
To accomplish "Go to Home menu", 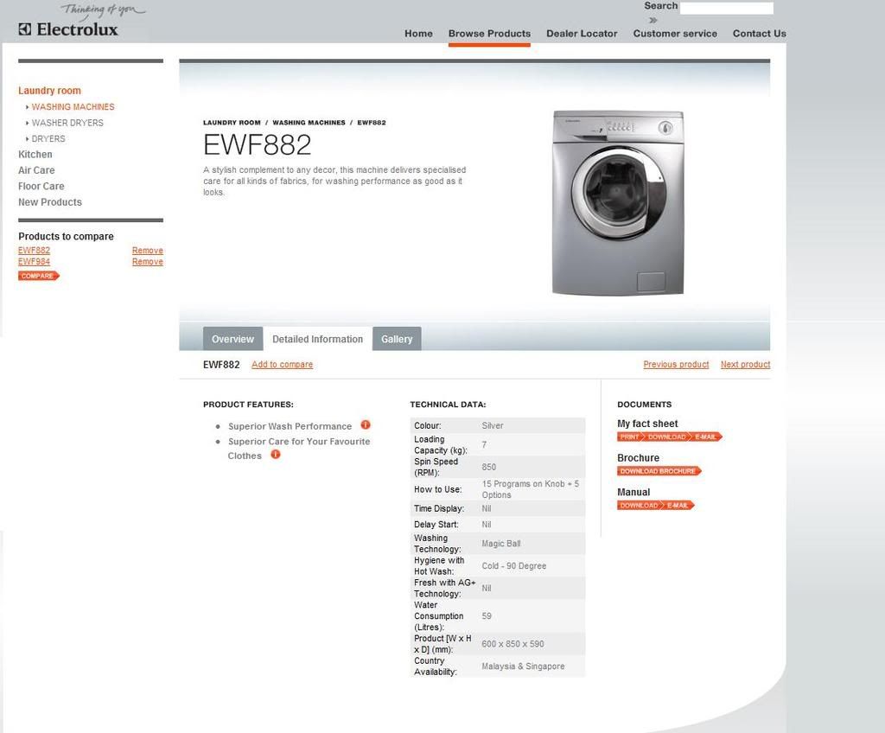I will click(x=418, y=34).
